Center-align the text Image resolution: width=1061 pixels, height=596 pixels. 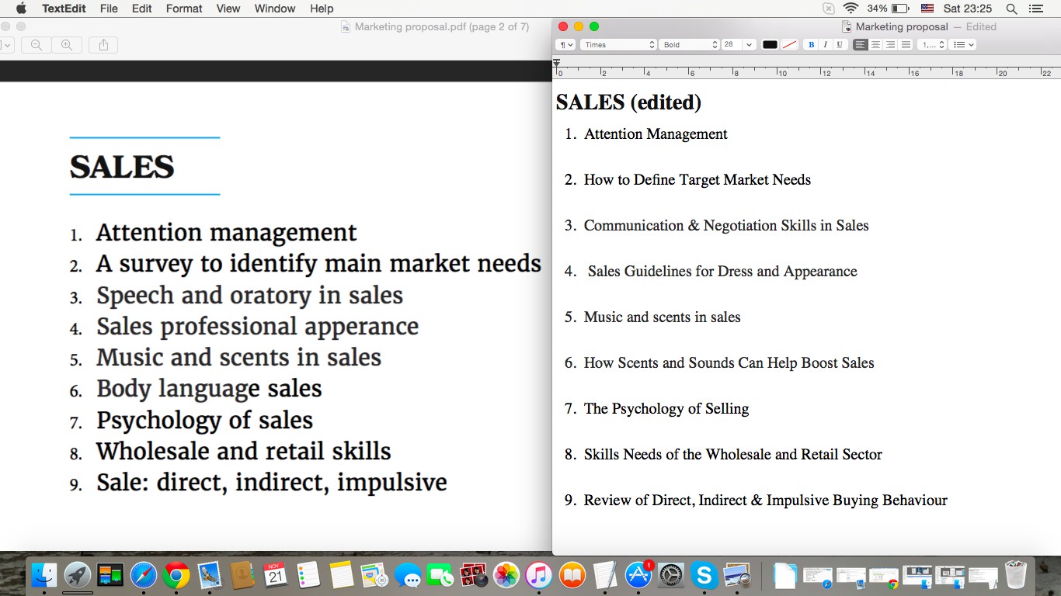click(x=875, y=45)
